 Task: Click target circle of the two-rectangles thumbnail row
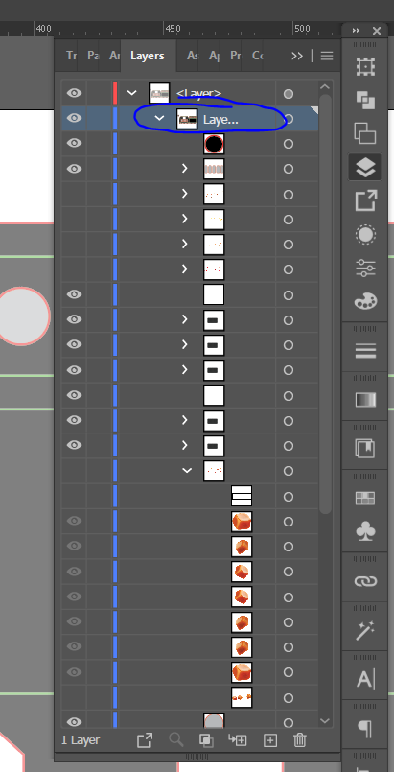click(289, 497)
